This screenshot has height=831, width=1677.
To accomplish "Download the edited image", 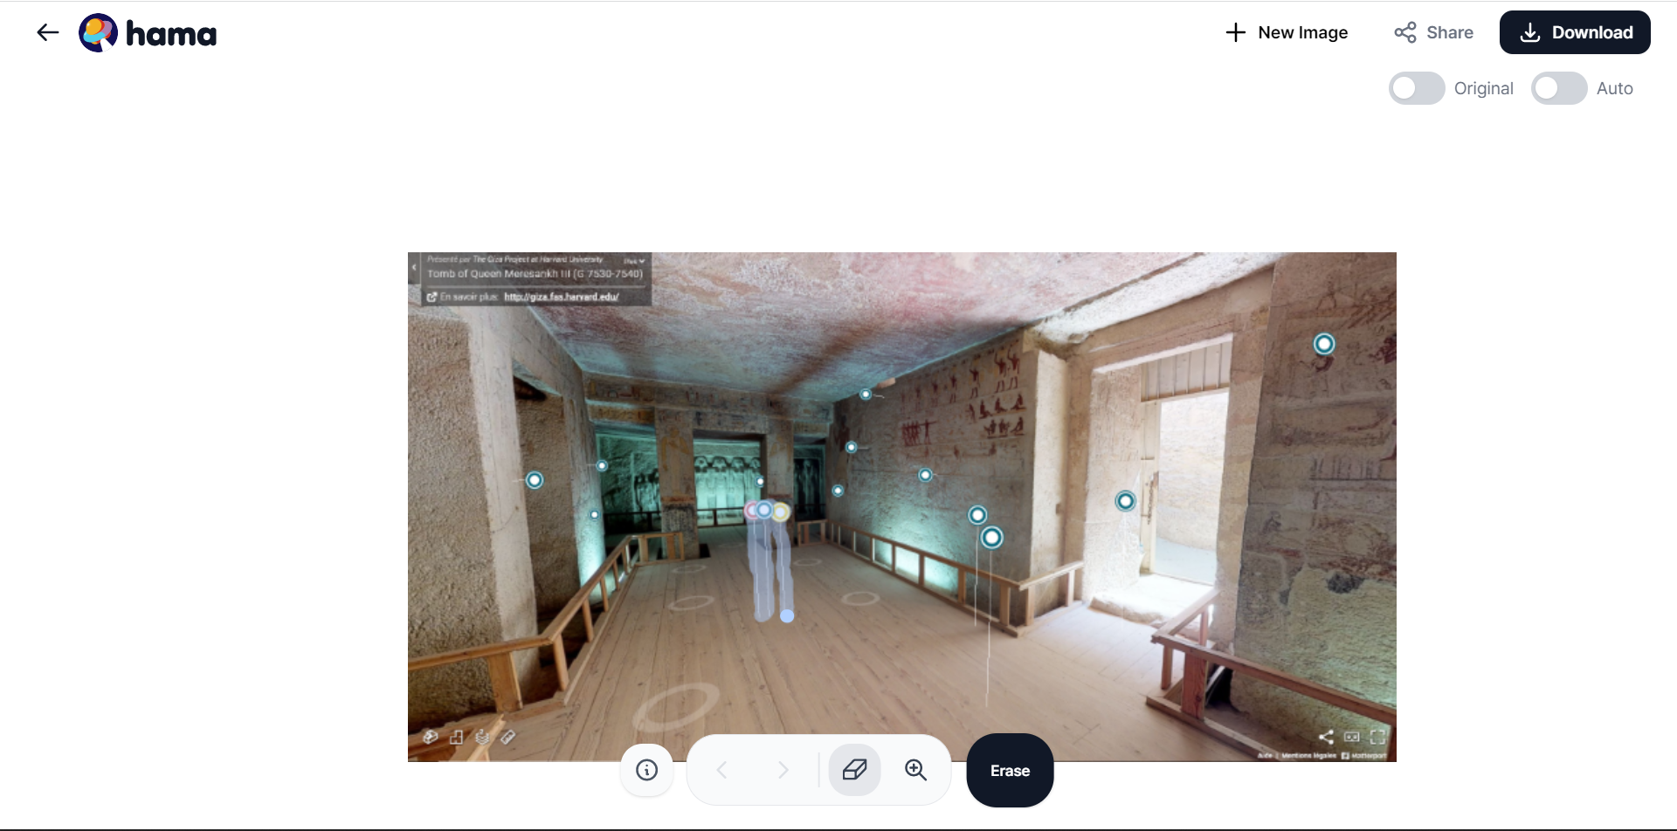I will point(1575,32).
